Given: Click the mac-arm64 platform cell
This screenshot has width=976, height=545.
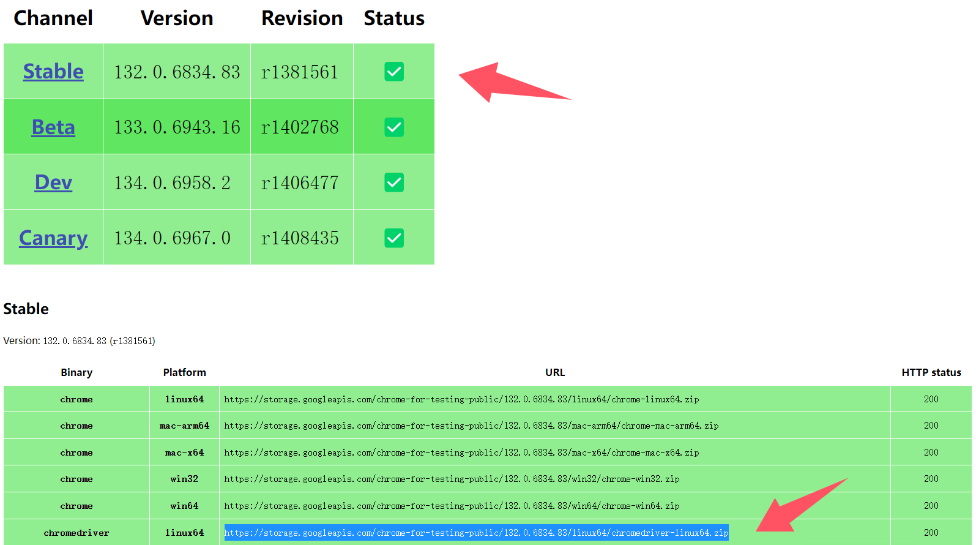Looking at the screenshot, I should pos(184,426).
